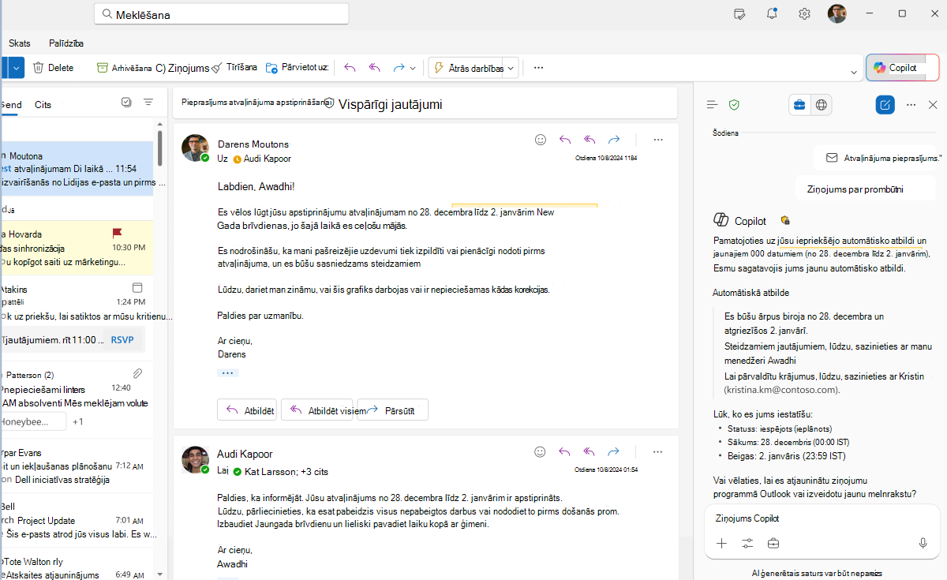
Task: Click the Delete toolbar button
Action: (53, 68)
